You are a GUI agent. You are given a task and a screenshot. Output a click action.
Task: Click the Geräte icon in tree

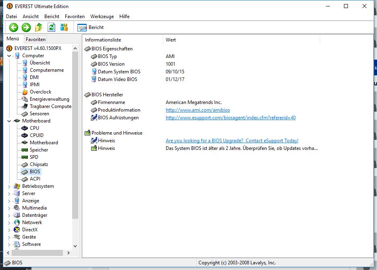pos(17,237)
